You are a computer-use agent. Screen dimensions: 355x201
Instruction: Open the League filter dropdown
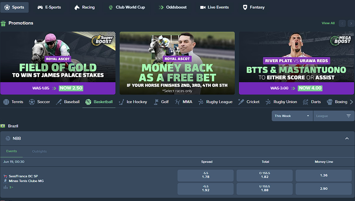tap(334, 116)
